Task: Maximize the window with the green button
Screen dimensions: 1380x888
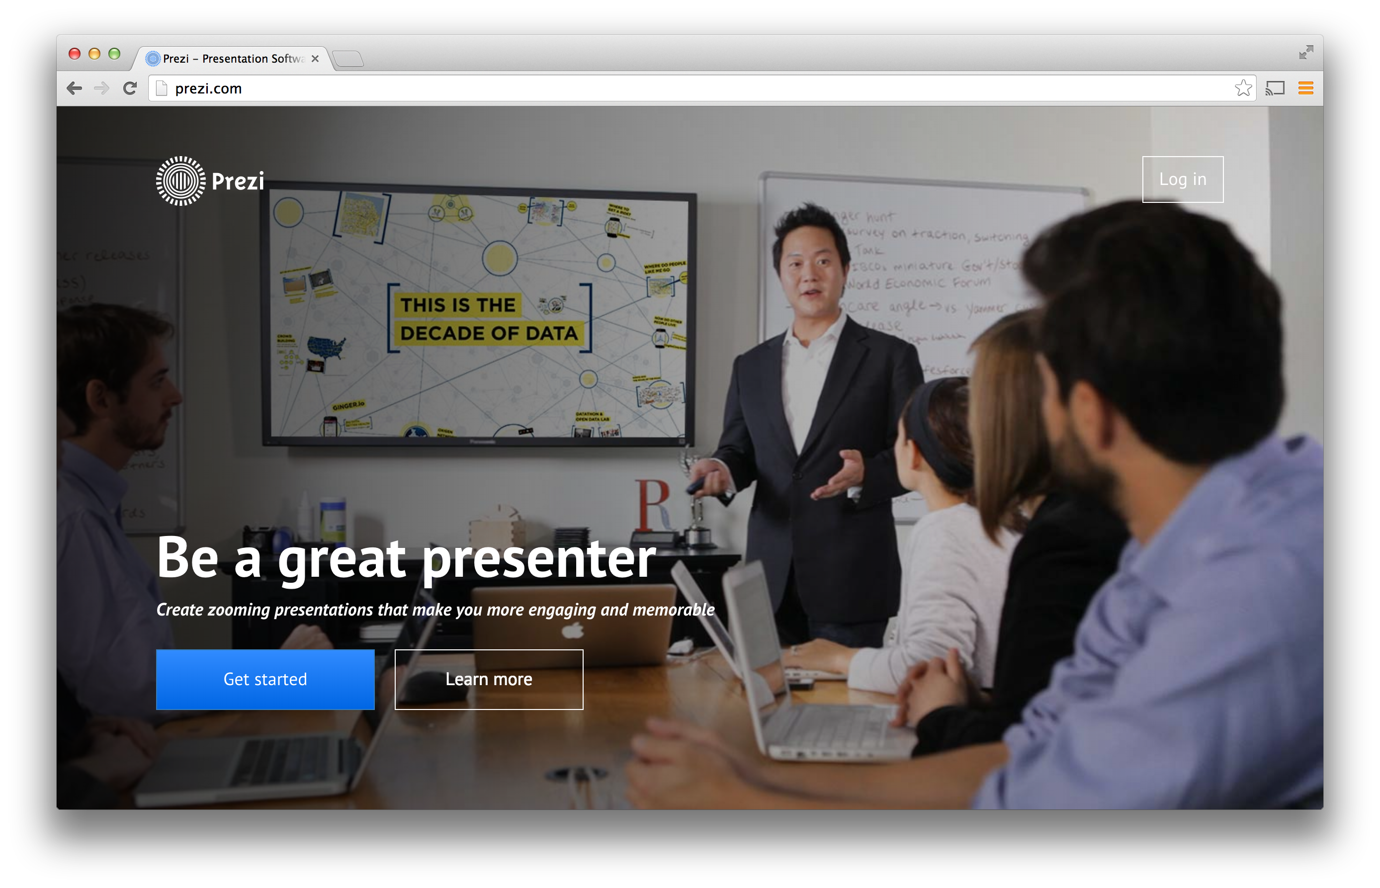Action: (x=114, y=54)
